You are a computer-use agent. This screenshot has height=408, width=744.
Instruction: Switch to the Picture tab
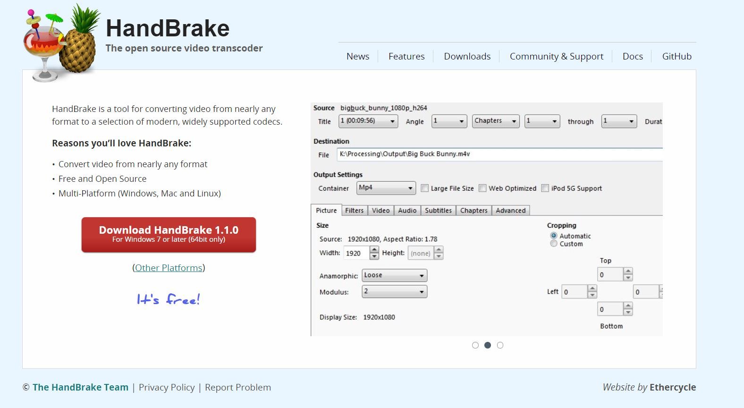point(326,211)
